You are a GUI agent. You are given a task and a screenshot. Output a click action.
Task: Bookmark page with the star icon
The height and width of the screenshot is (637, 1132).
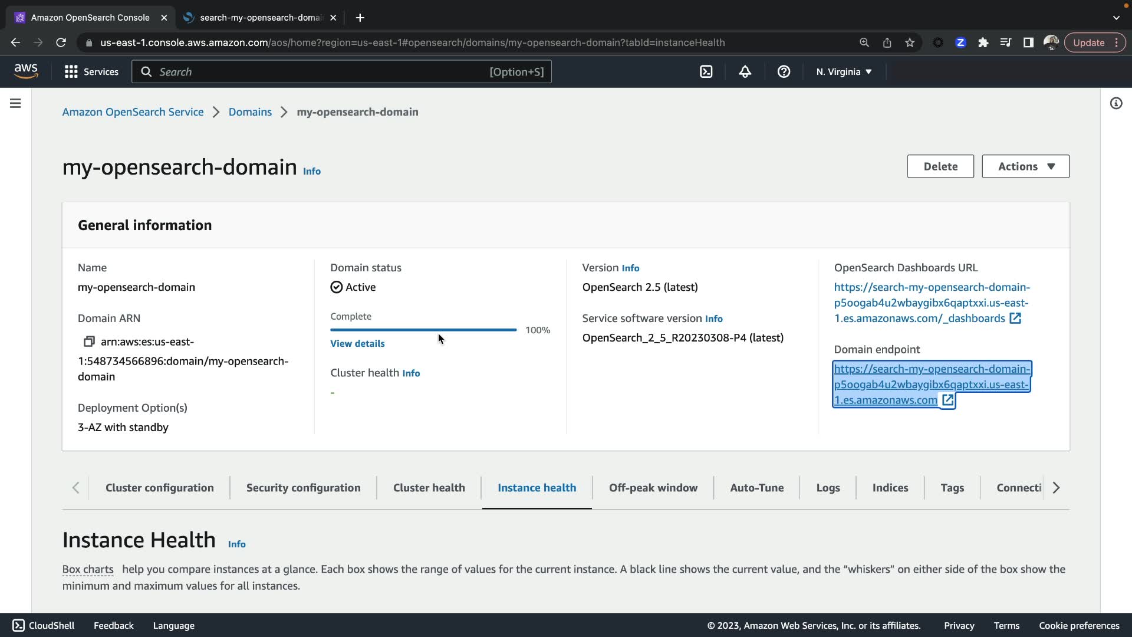click(x=910, y=42)
